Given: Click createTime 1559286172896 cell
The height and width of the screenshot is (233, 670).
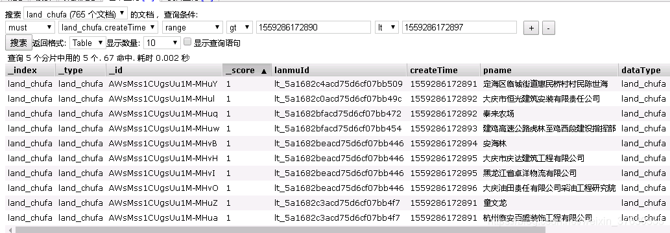Looking at the screenshot, I should [444, 188].
